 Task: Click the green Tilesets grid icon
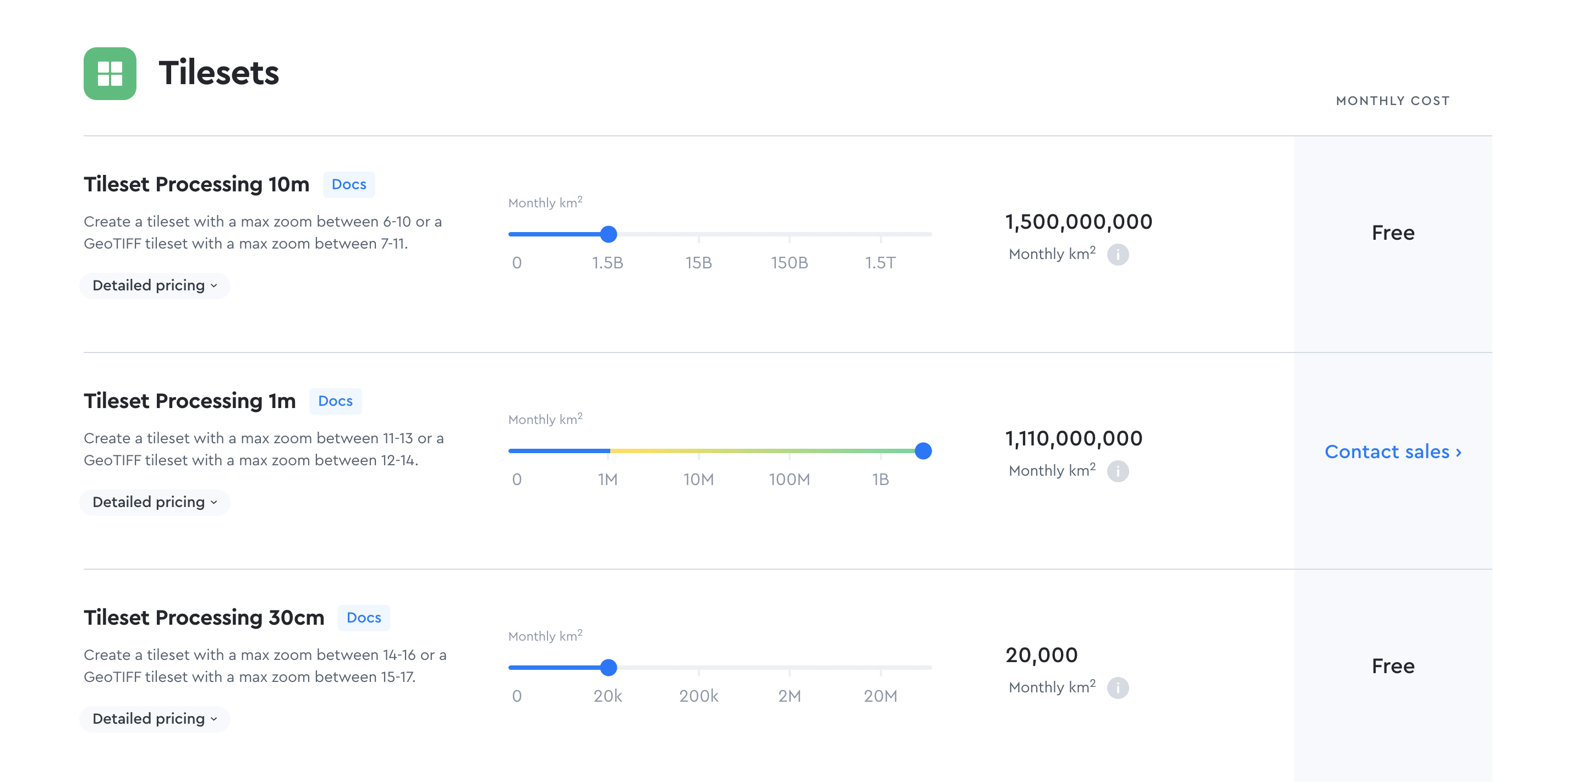110,73
